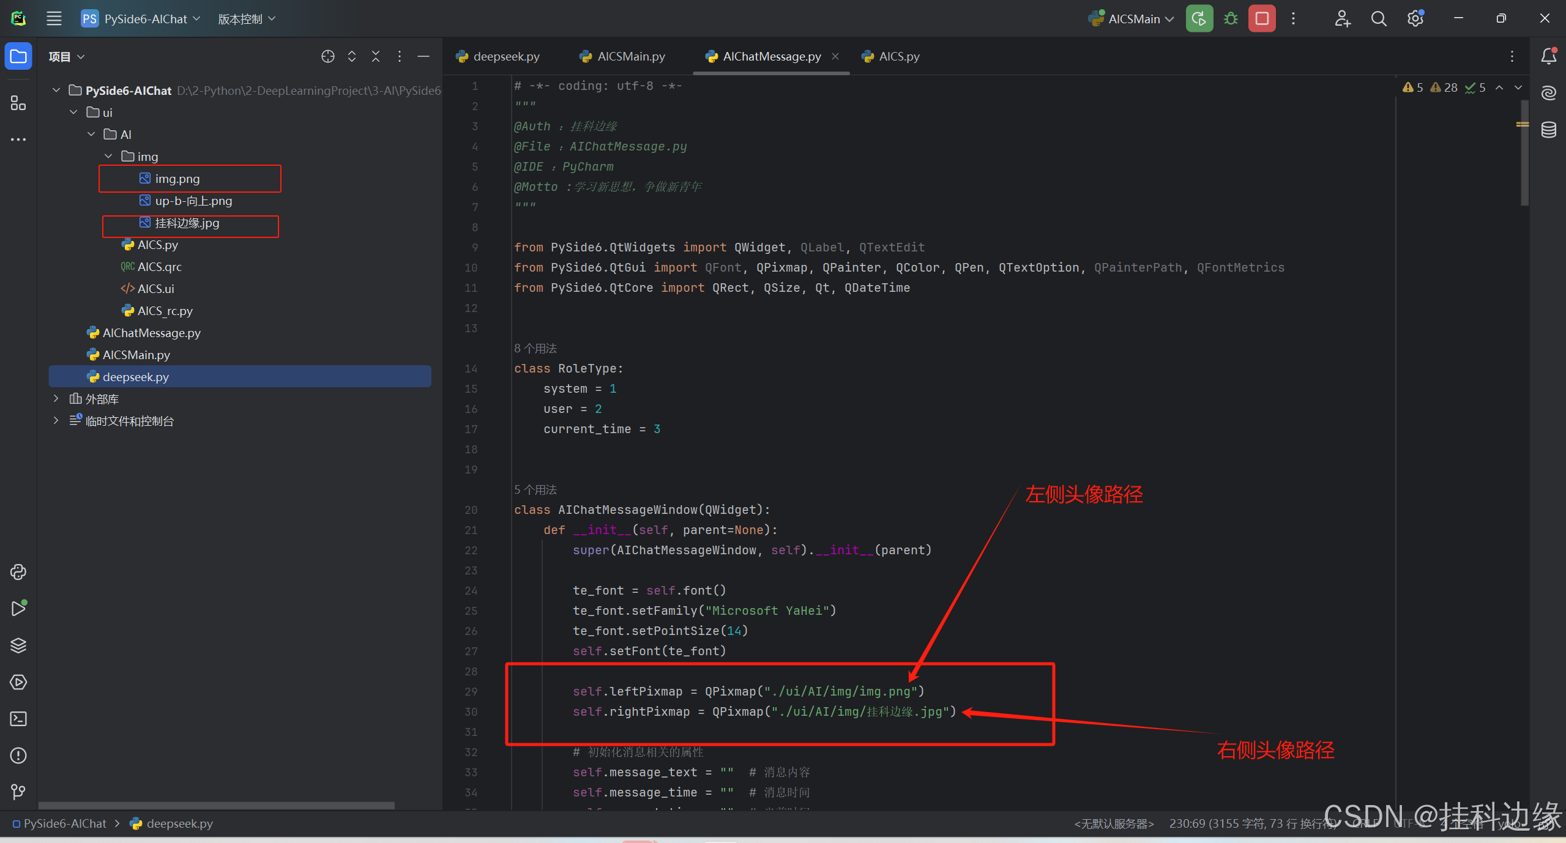Open the Python Console layers icon
Image resolution: width=1566 pixels, height=843 pixels.
click(x=18, y=645)
